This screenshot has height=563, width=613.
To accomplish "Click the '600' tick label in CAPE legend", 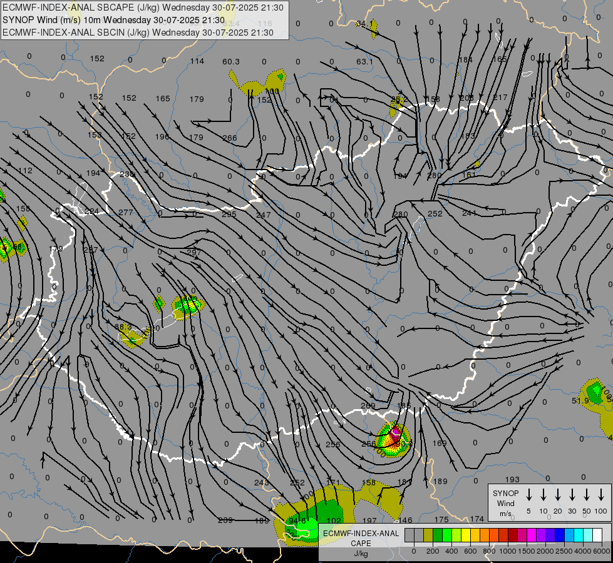I will [470, 551].
